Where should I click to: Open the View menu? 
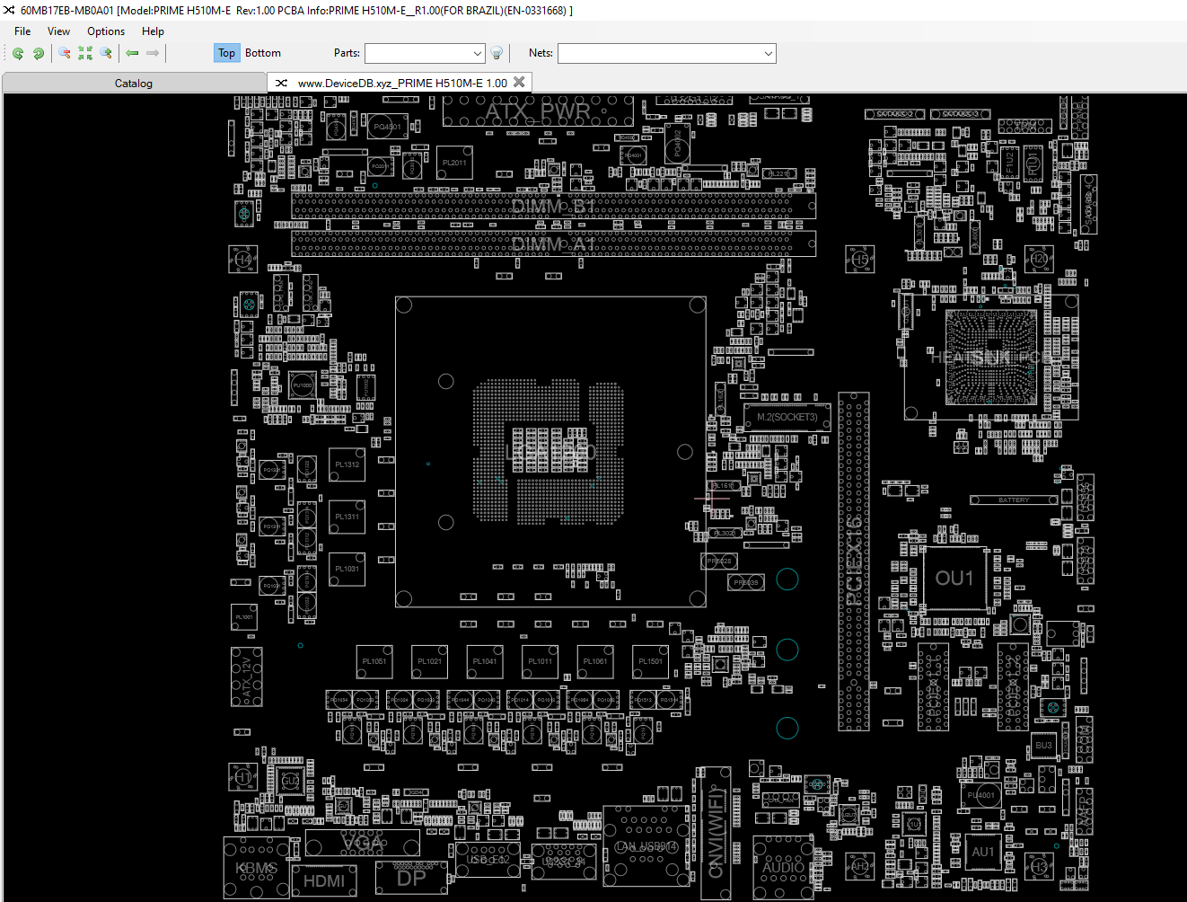58,31
